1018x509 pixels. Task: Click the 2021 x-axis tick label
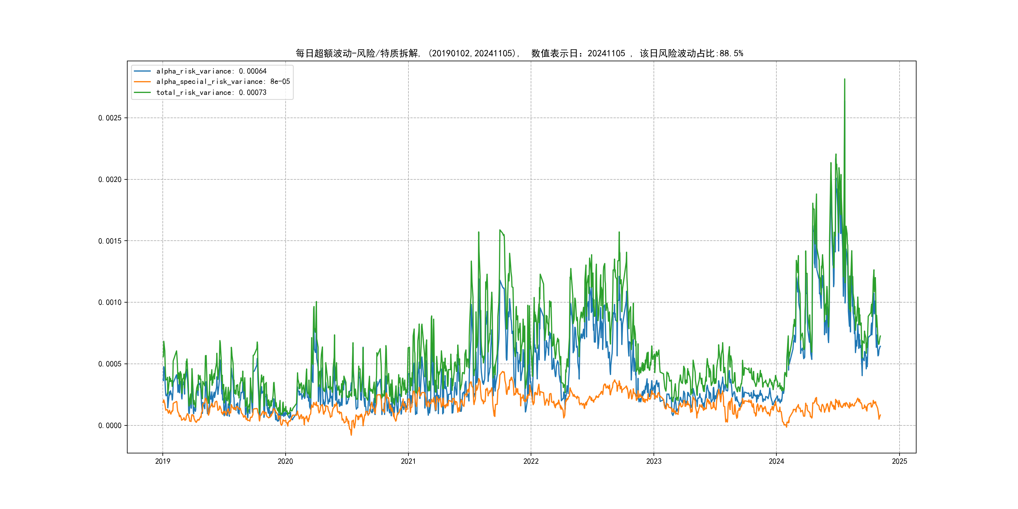[408, 461]
